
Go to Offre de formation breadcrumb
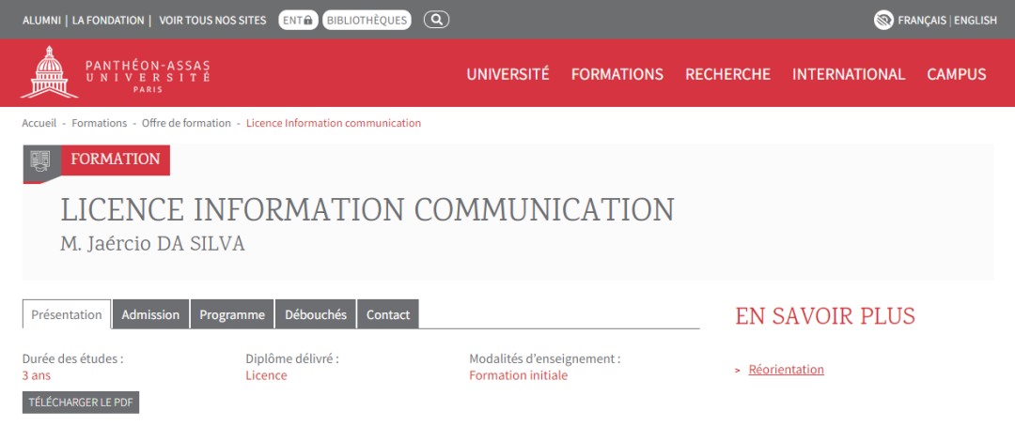pyautogui.click(x=186, y=123)
